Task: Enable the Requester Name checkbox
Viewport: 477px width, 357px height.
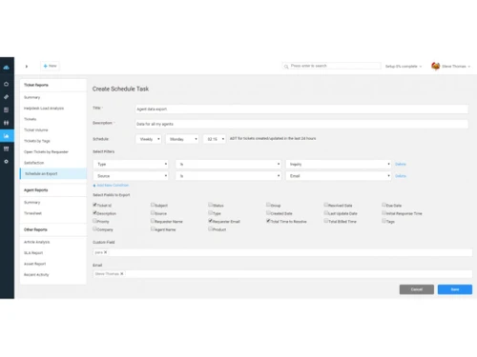Action: [x=153, y=221]
